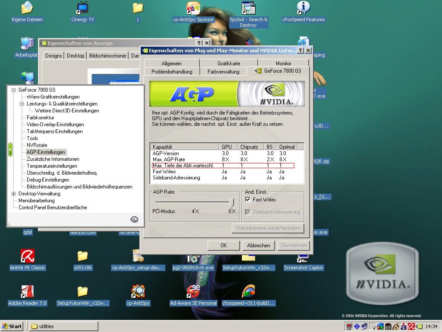Select the Temperatureinstellungen tree entry
This screenshot has height=332, width=442.
point(52,166)
